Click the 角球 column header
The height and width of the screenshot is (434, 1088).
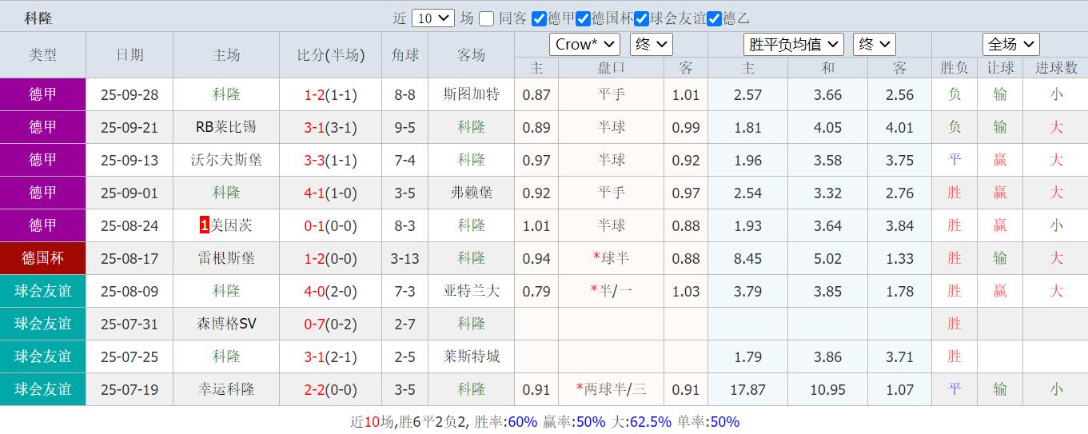click(405, 54)
